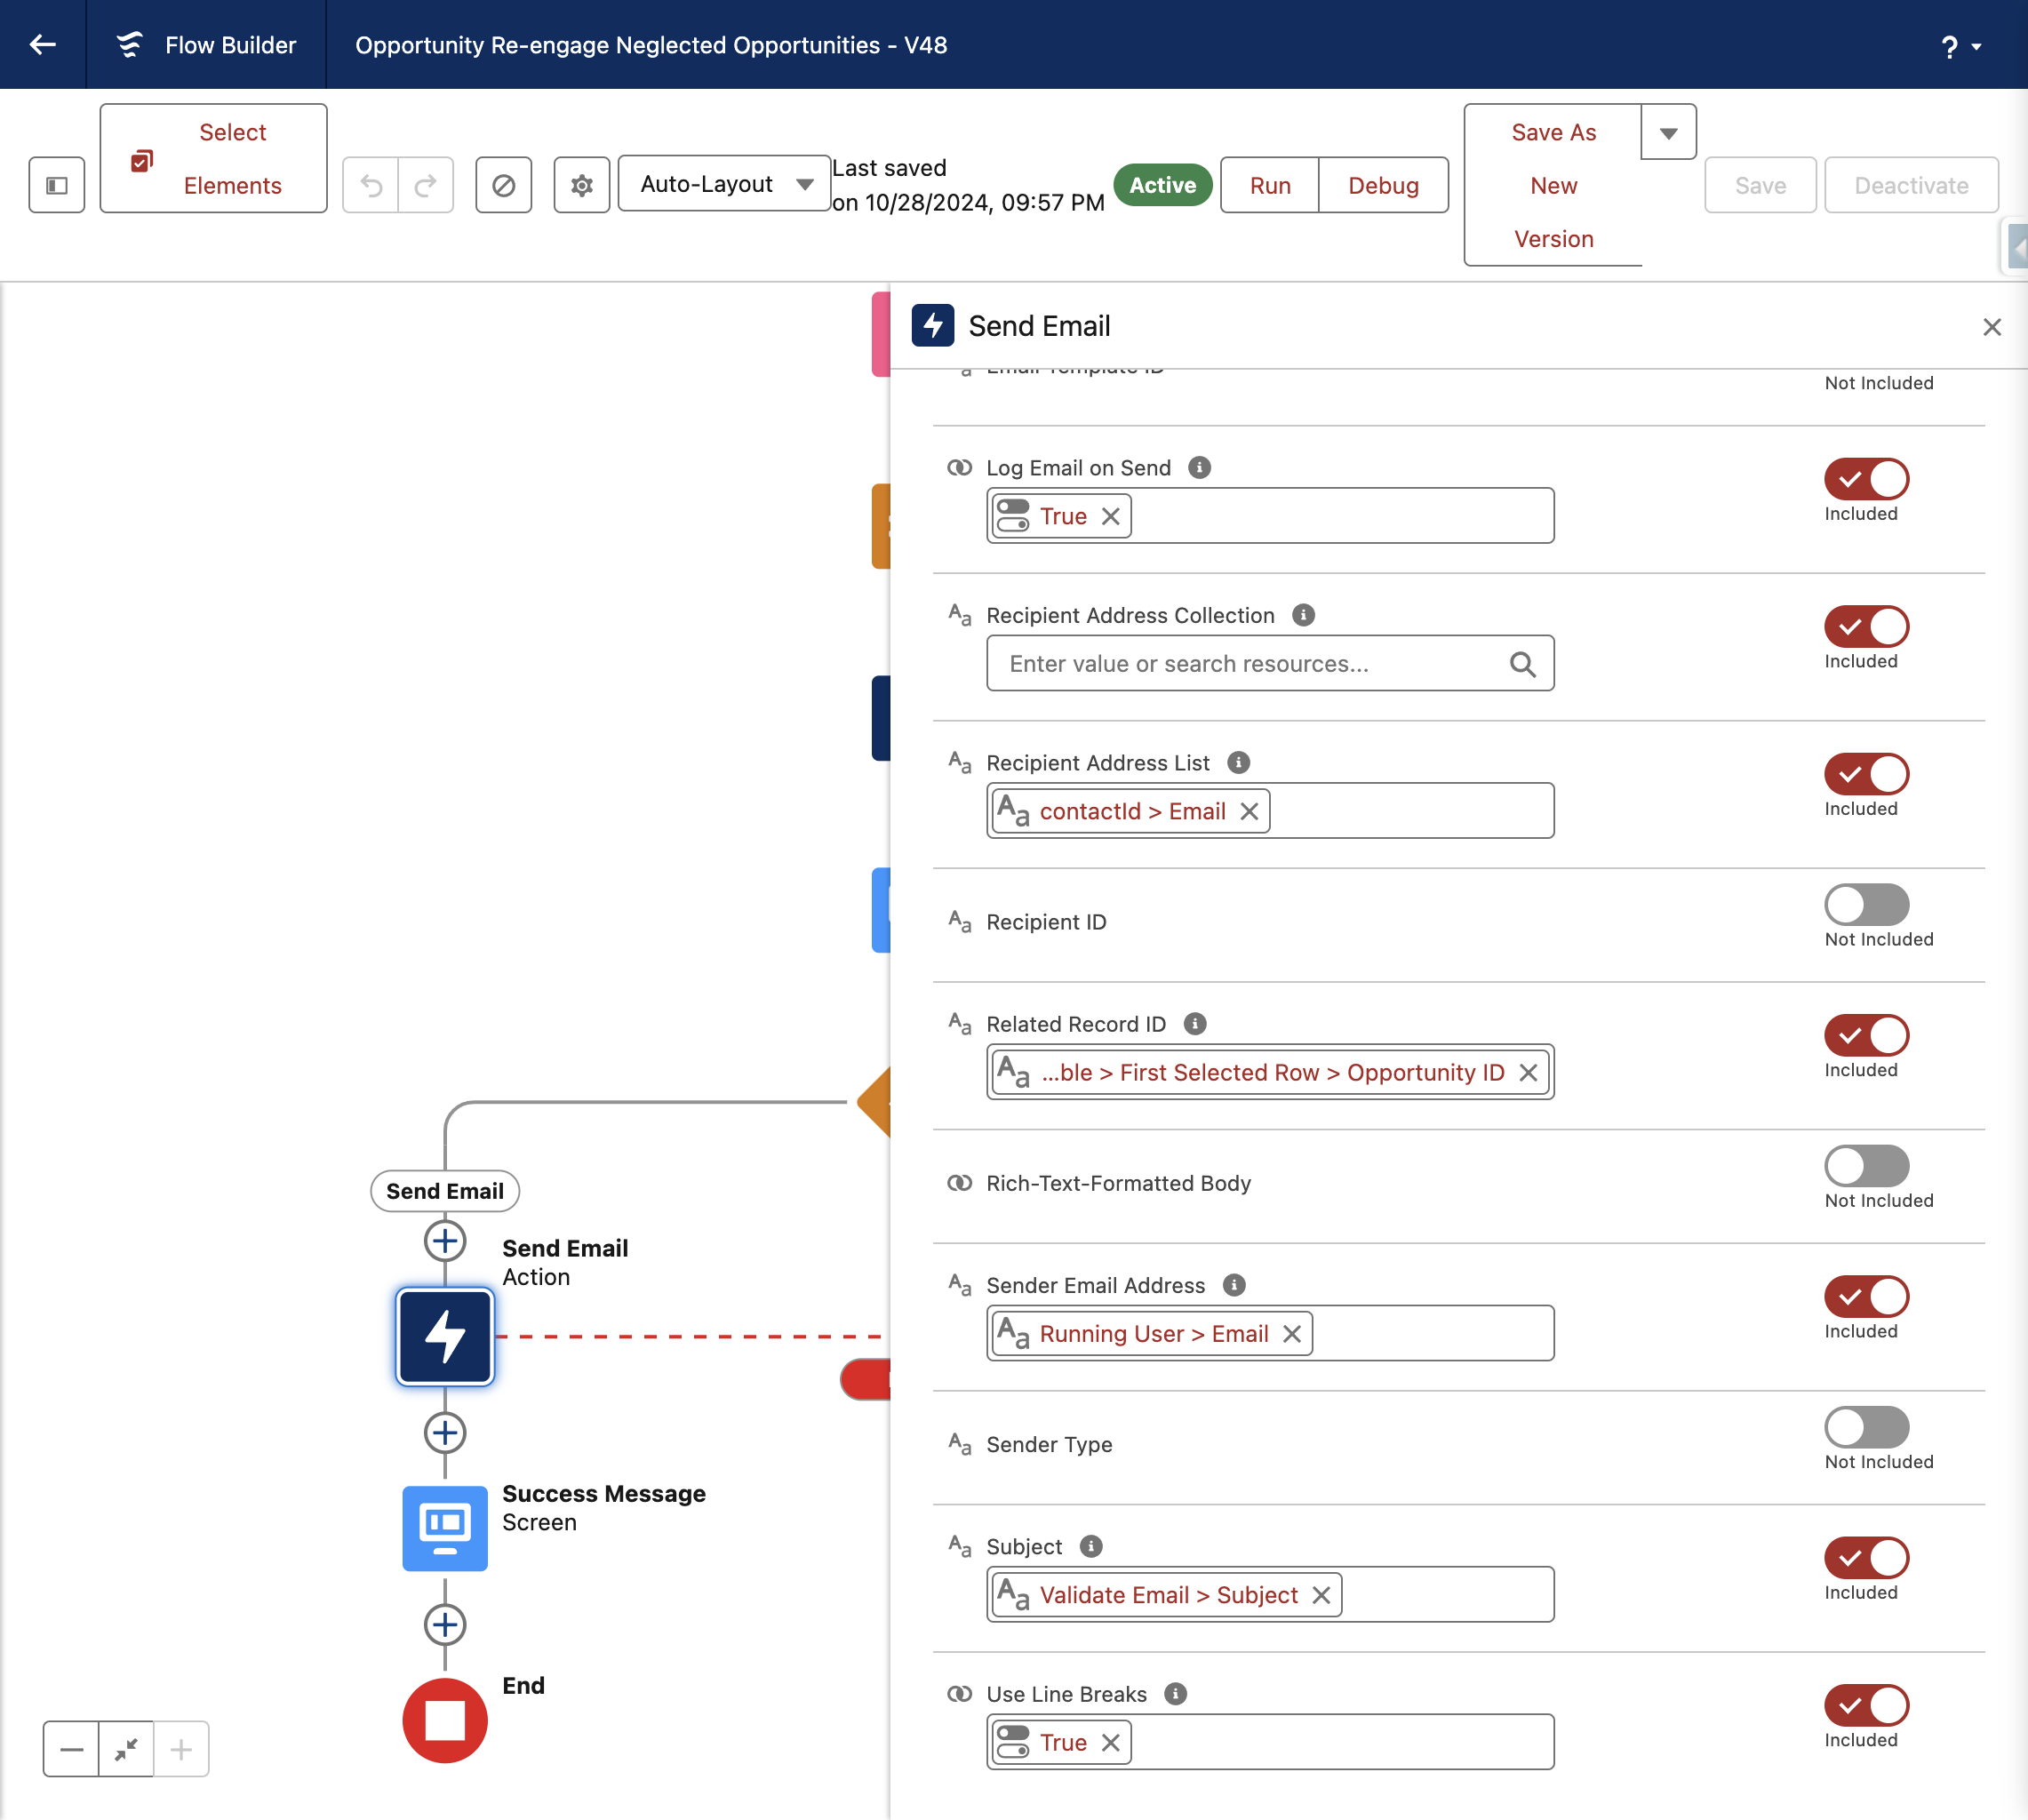Click info icon beside Subject

(x=1091, y=1546)
